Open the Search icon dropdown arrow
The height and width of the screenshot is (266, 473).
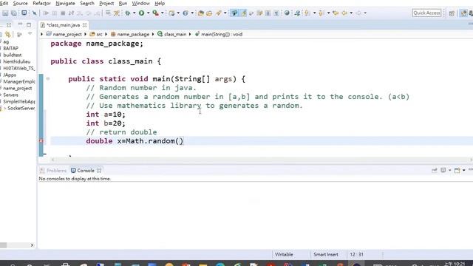coord(225,13)
